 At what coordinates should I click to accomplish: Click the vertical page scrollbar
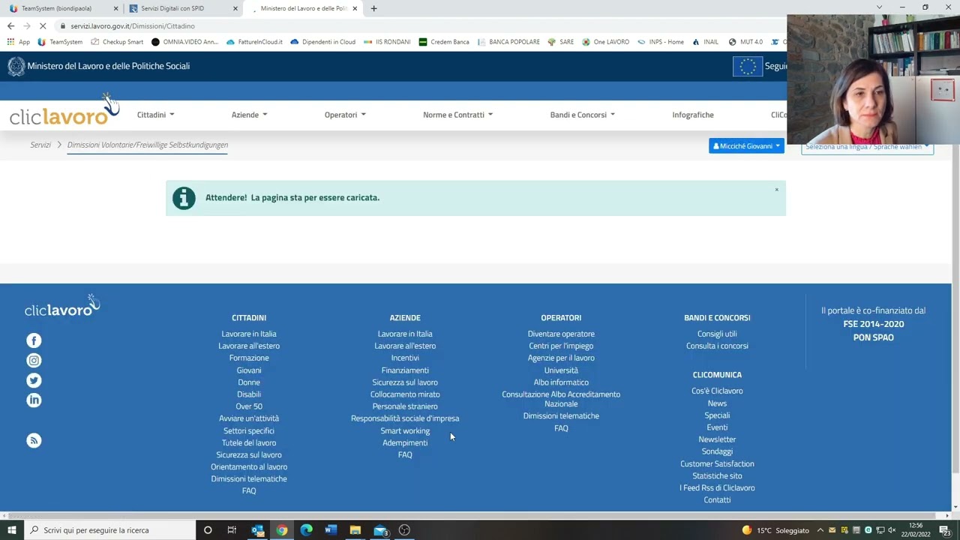pyautogui.click(x=955, y=307)
